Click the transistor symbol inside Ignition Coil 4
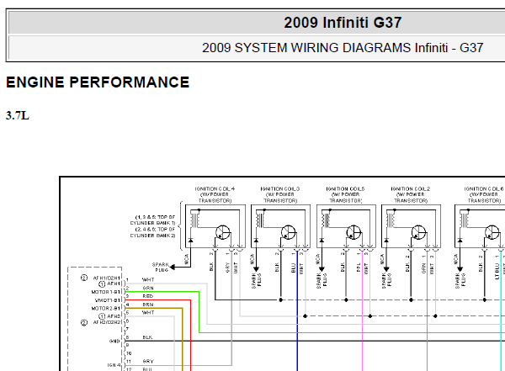Image resolution: width=505 pixels, height=371 pixels. pos(222,232)
